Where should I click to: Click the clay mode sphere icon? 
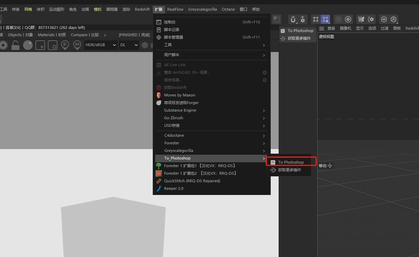[28, 45]
